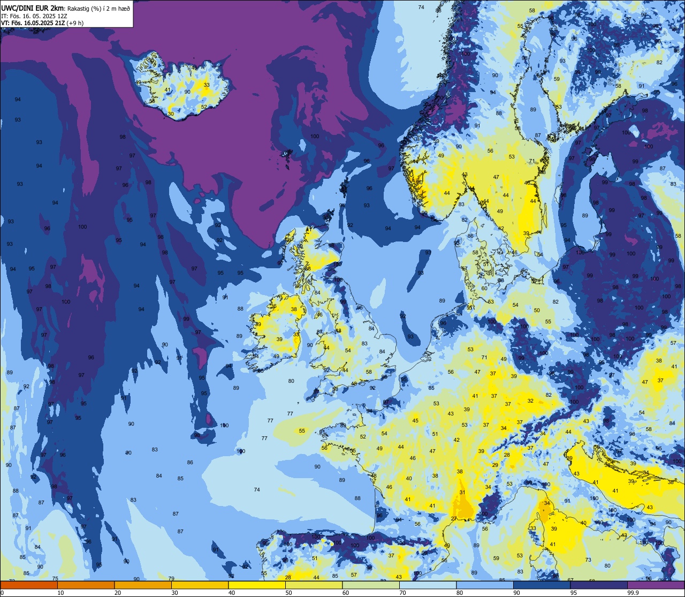Screen dimensions: 685x597
Task: Click the map value '79' near the bottom edge
Action: 171,578
